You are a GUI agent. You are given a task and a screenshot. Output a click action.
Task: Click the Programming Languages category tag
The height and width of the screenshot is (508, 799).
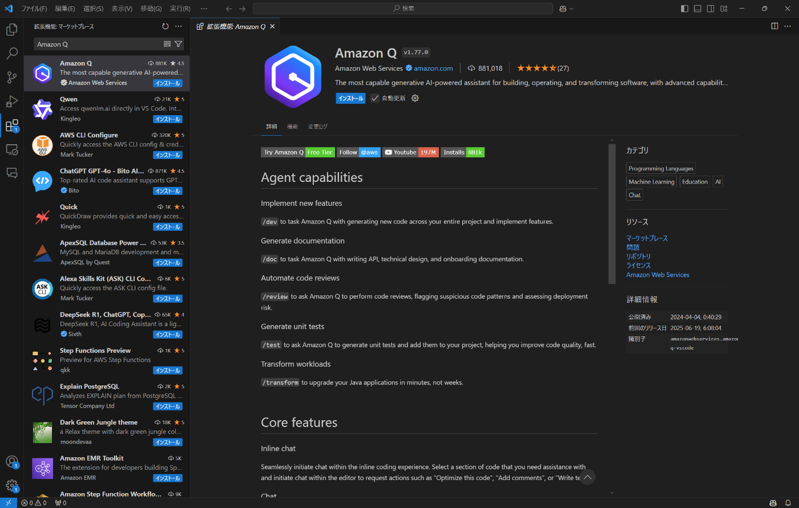pyautogui.click(x=661, y=168)
